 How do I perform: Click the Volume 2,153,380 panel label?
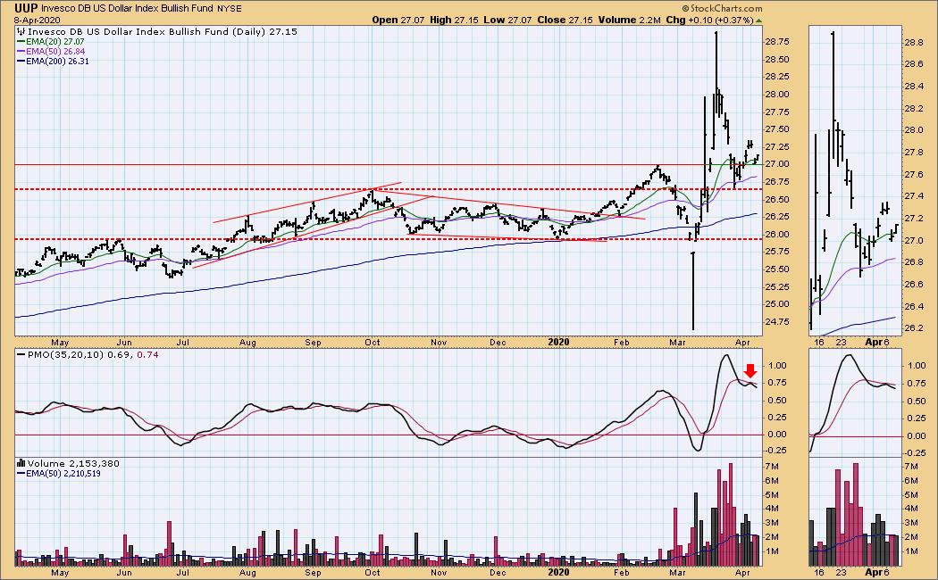73,463
